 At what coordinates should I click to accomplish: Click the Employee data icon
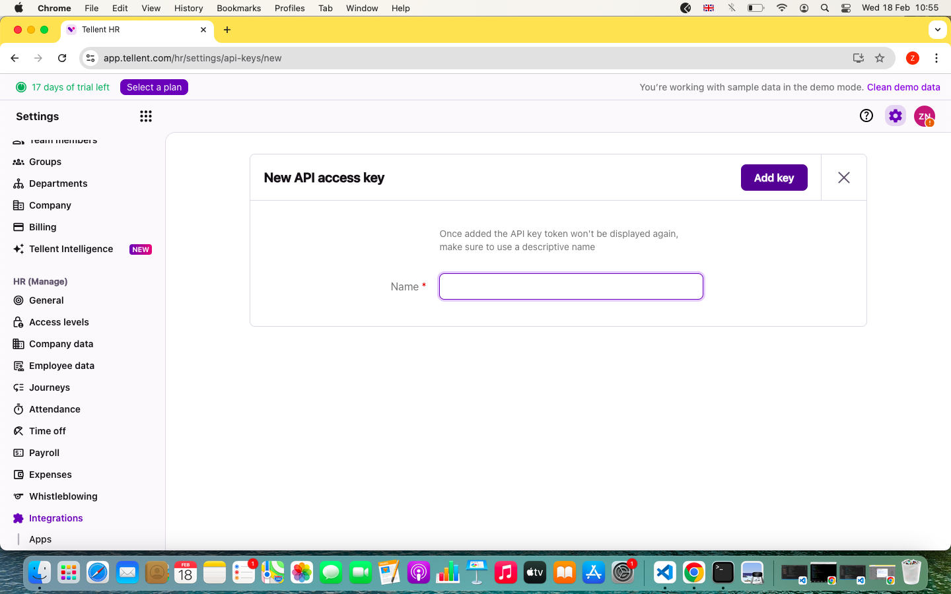pyautogui.click(x=18, y=366)
